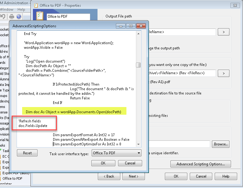
Task: Click the wordApp.Visible = False line
Action: pyautogui.click(x=43, y=48)
